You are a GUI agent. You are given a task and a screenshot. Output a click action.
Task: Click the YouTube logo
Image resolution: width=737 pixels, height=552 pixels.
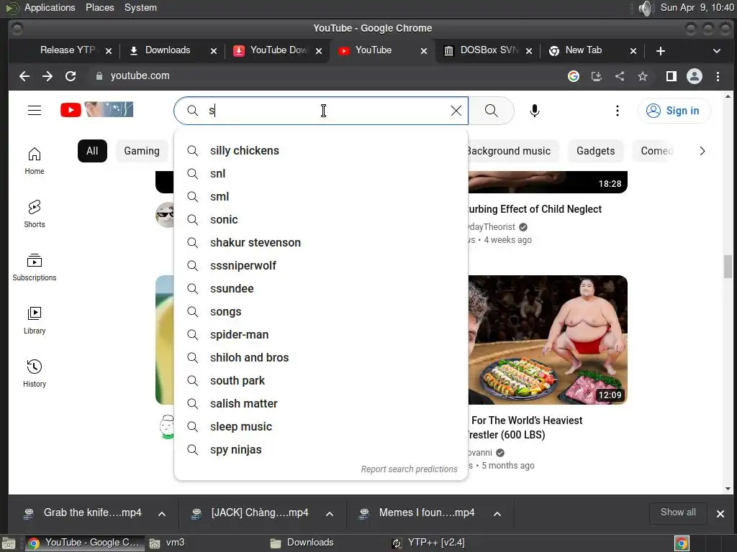(x=97, y=110)
